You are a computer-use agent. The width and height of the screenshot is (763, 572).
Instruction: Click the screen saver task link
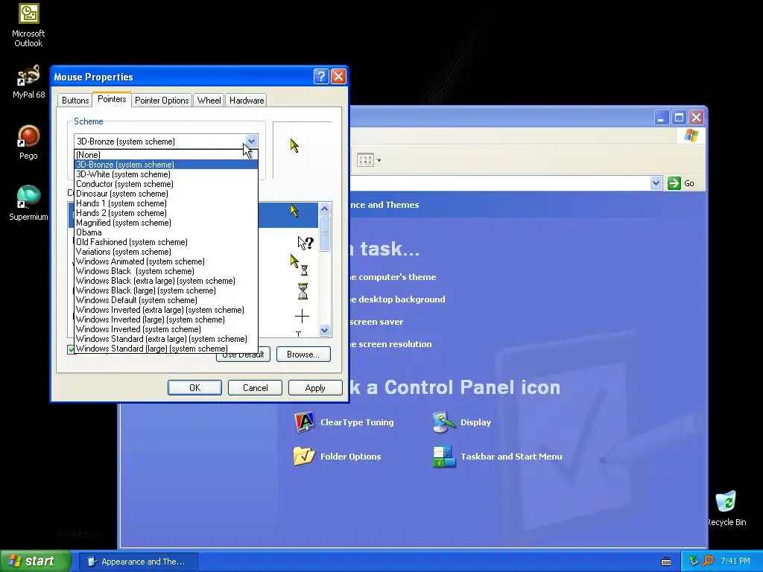point(377,322)
